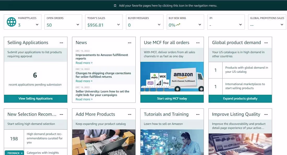Open Seller University bids headline

[103, 93]
